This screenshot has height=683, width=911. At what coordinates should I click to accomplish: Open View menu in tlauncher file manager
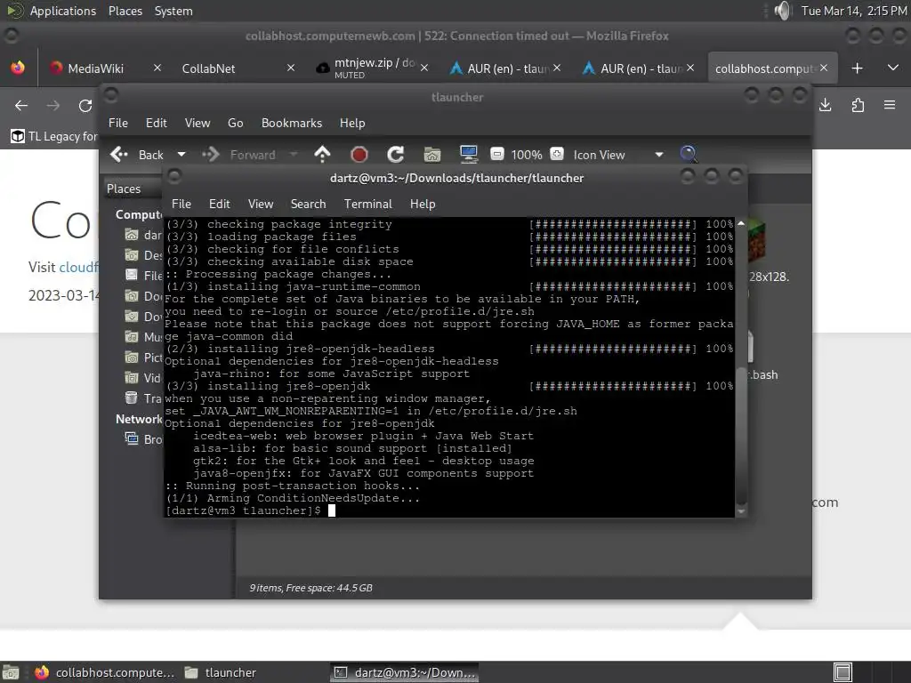tap(198, 123)
